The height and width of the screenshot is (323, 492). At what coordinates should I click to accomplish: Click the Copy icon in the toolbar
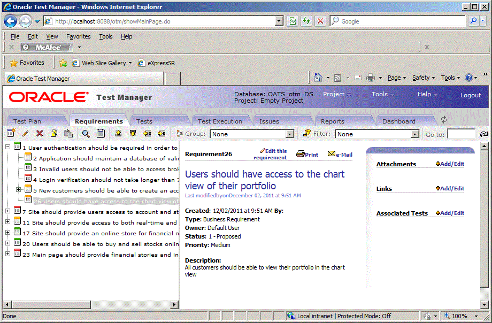pos(54,133)
